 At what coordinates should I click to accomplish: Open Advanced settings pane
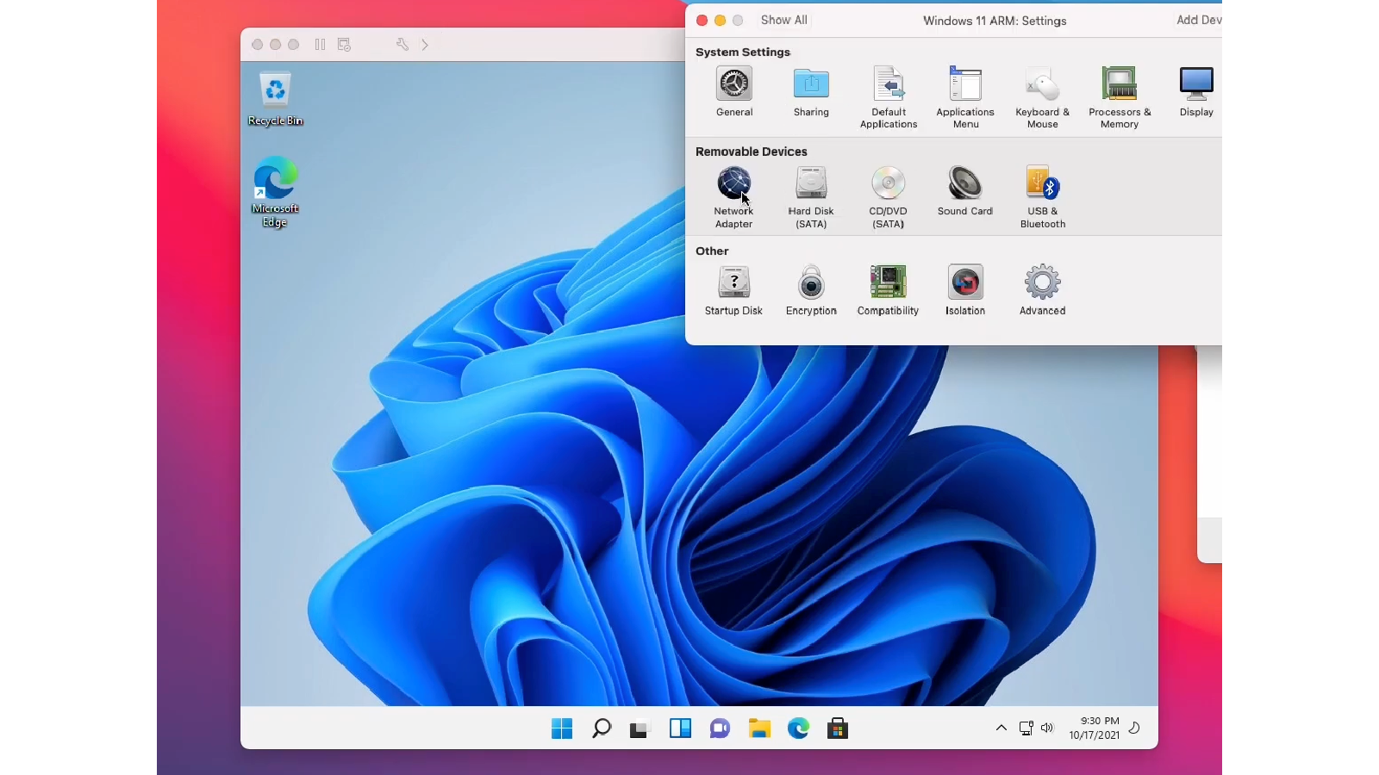point(1043,290)
